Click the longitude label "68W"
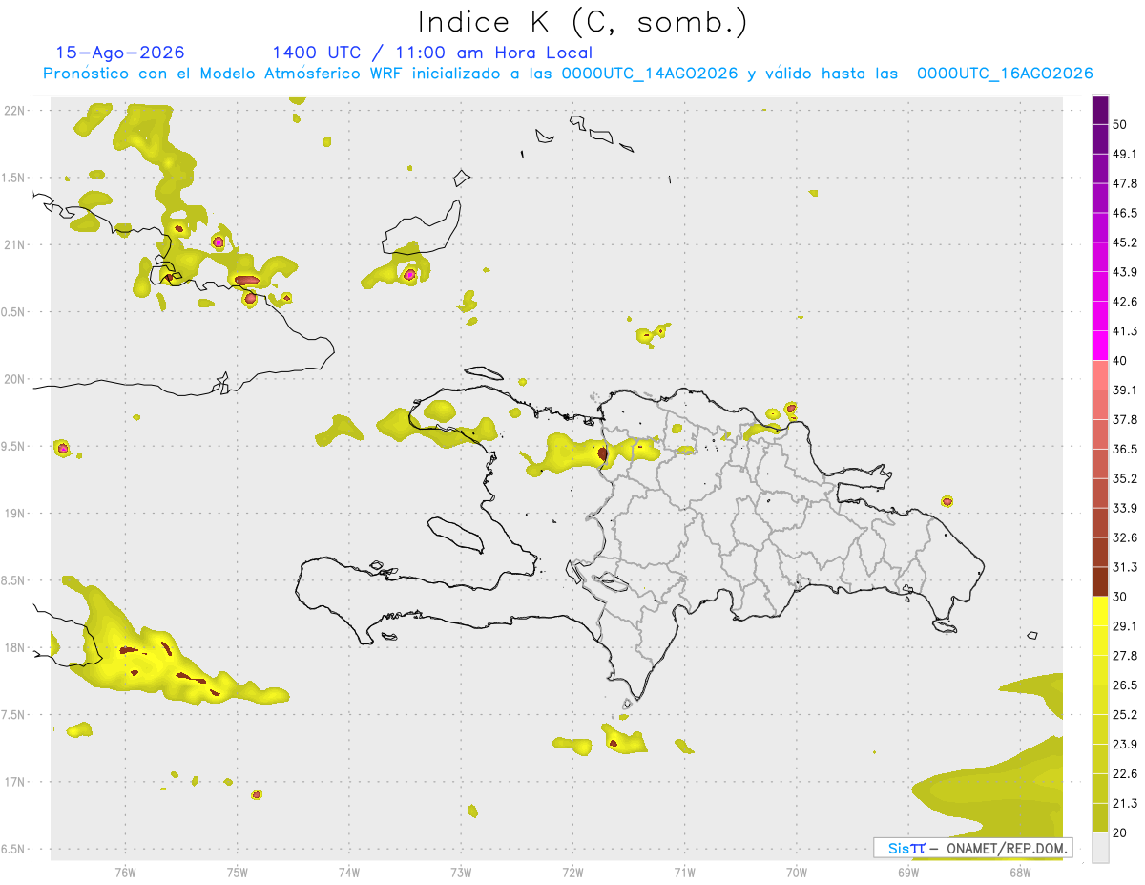 click(1020, 871)
